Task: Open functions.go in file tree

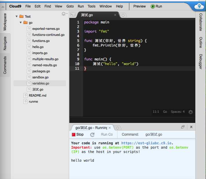Action: coord(41,41)
